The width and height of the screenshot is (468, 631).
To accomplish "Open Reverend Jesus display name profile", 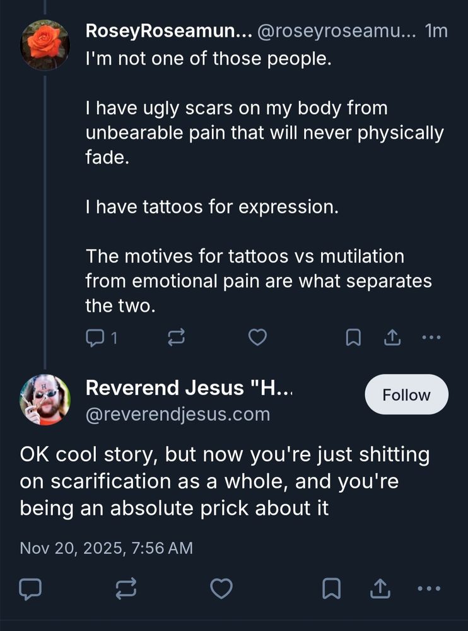I will click(x=189, y=387).
